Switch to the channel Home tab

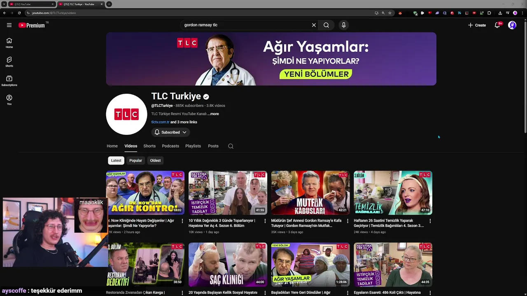[x=112, y=146]
